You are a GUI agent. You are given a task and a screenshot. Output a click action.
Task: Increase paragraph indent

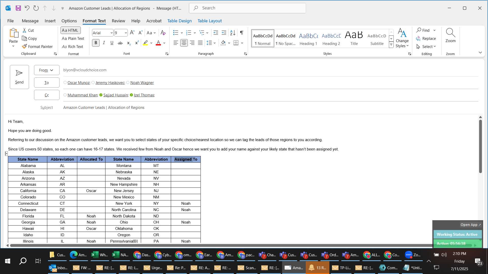pyautogui.click(x=224, y=33)
